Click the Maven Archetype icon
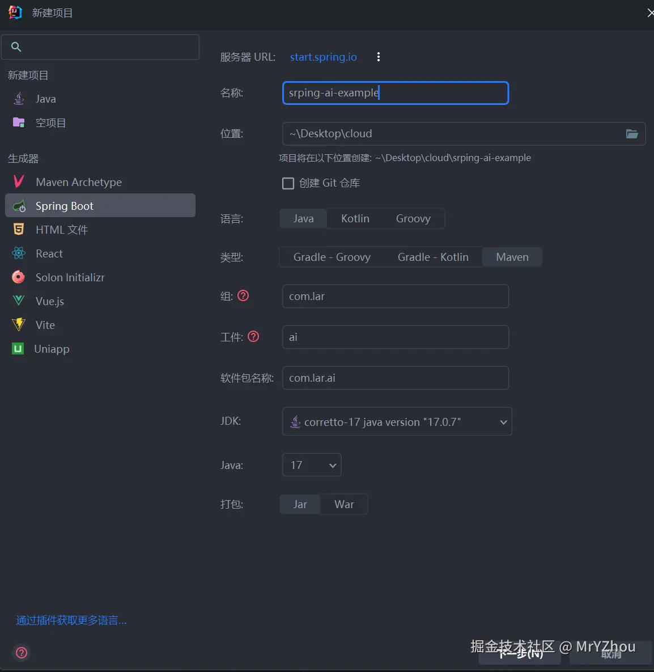Image resolution: width=654 pixels, height=672 pixels. pyautogui.click(x=19, y=181)
